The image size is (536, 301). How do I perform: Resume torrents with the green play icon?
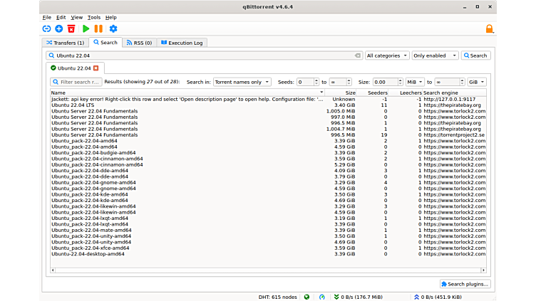point(86,28)
